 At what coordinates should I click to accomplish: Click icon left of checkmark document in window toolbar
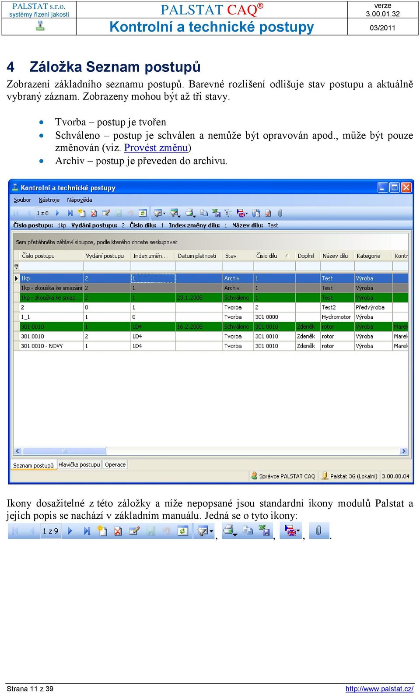click(x=256, y=213)
